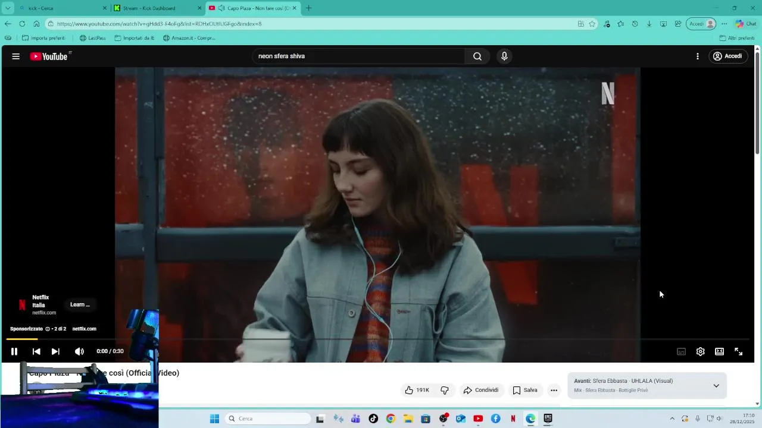
Task: Add page to favorites star icon
Action: click(x=592, y=24)
